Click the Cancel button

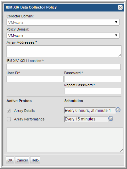tap(22, 160)
